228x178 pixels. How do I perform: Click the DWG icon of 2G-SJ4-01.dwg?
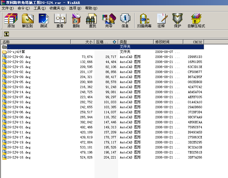4,127
